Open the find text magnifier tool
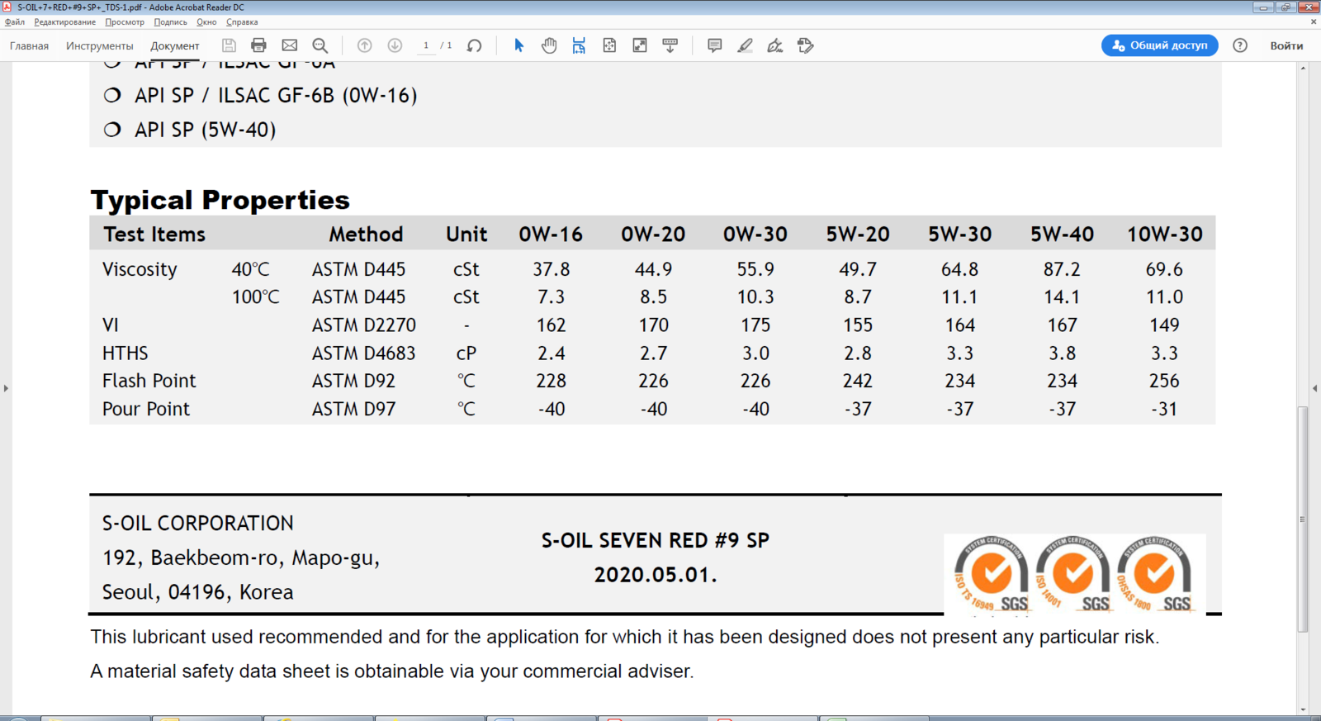 pos(320,45)
